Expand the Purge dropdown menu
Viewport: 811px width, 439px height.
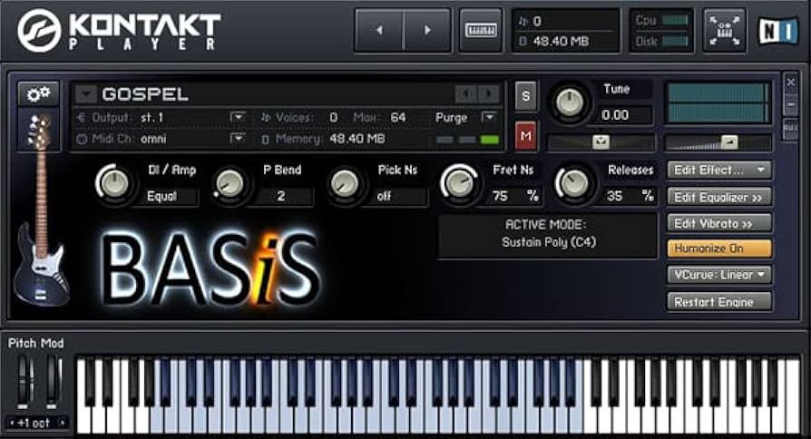point(488,118)
